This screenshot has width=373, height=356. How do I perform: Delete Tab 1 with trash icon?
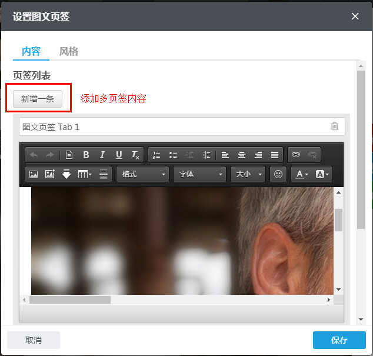[x=334, y=127]
